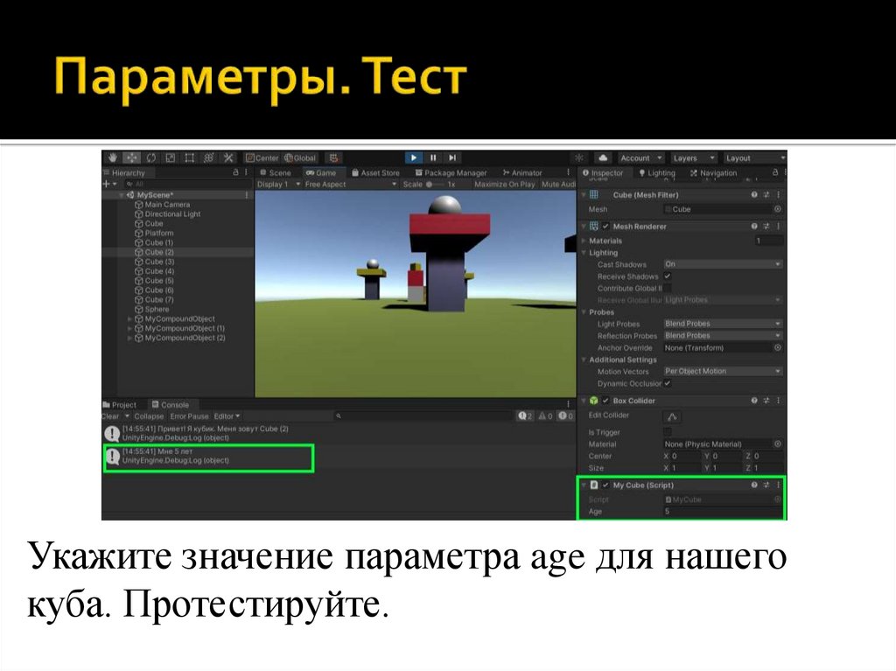Select the Scale tool

(171, 157)
